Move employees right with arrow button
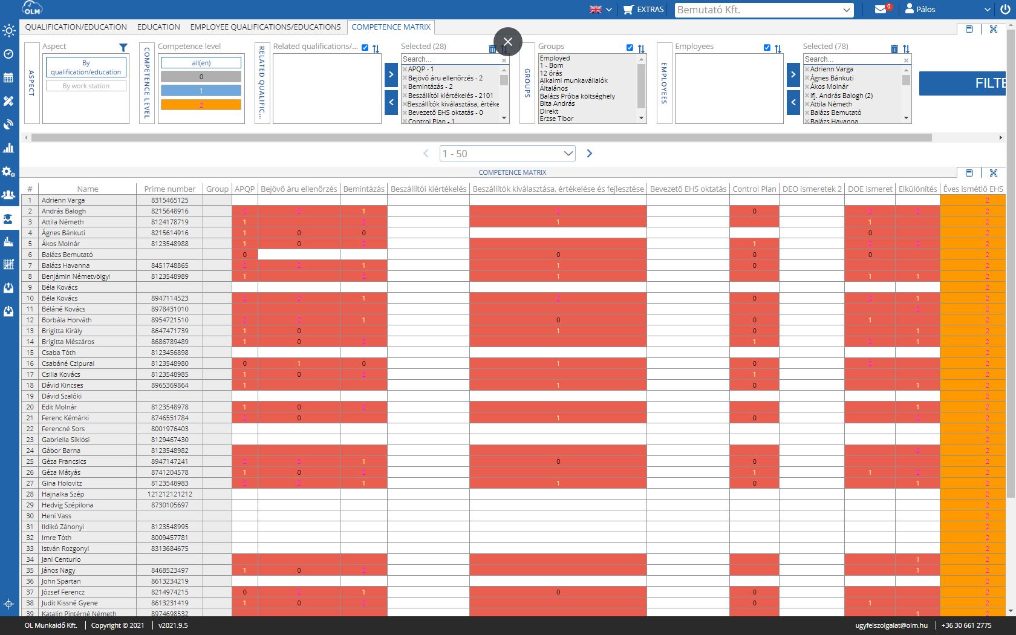 point(793,75)
